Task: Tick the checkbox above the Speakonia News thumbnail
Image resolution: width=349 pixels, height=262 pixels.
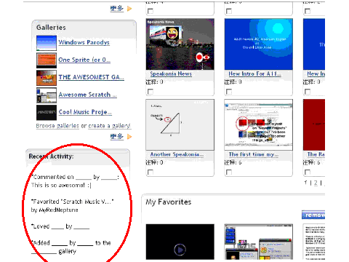Action: pos(151,11)
